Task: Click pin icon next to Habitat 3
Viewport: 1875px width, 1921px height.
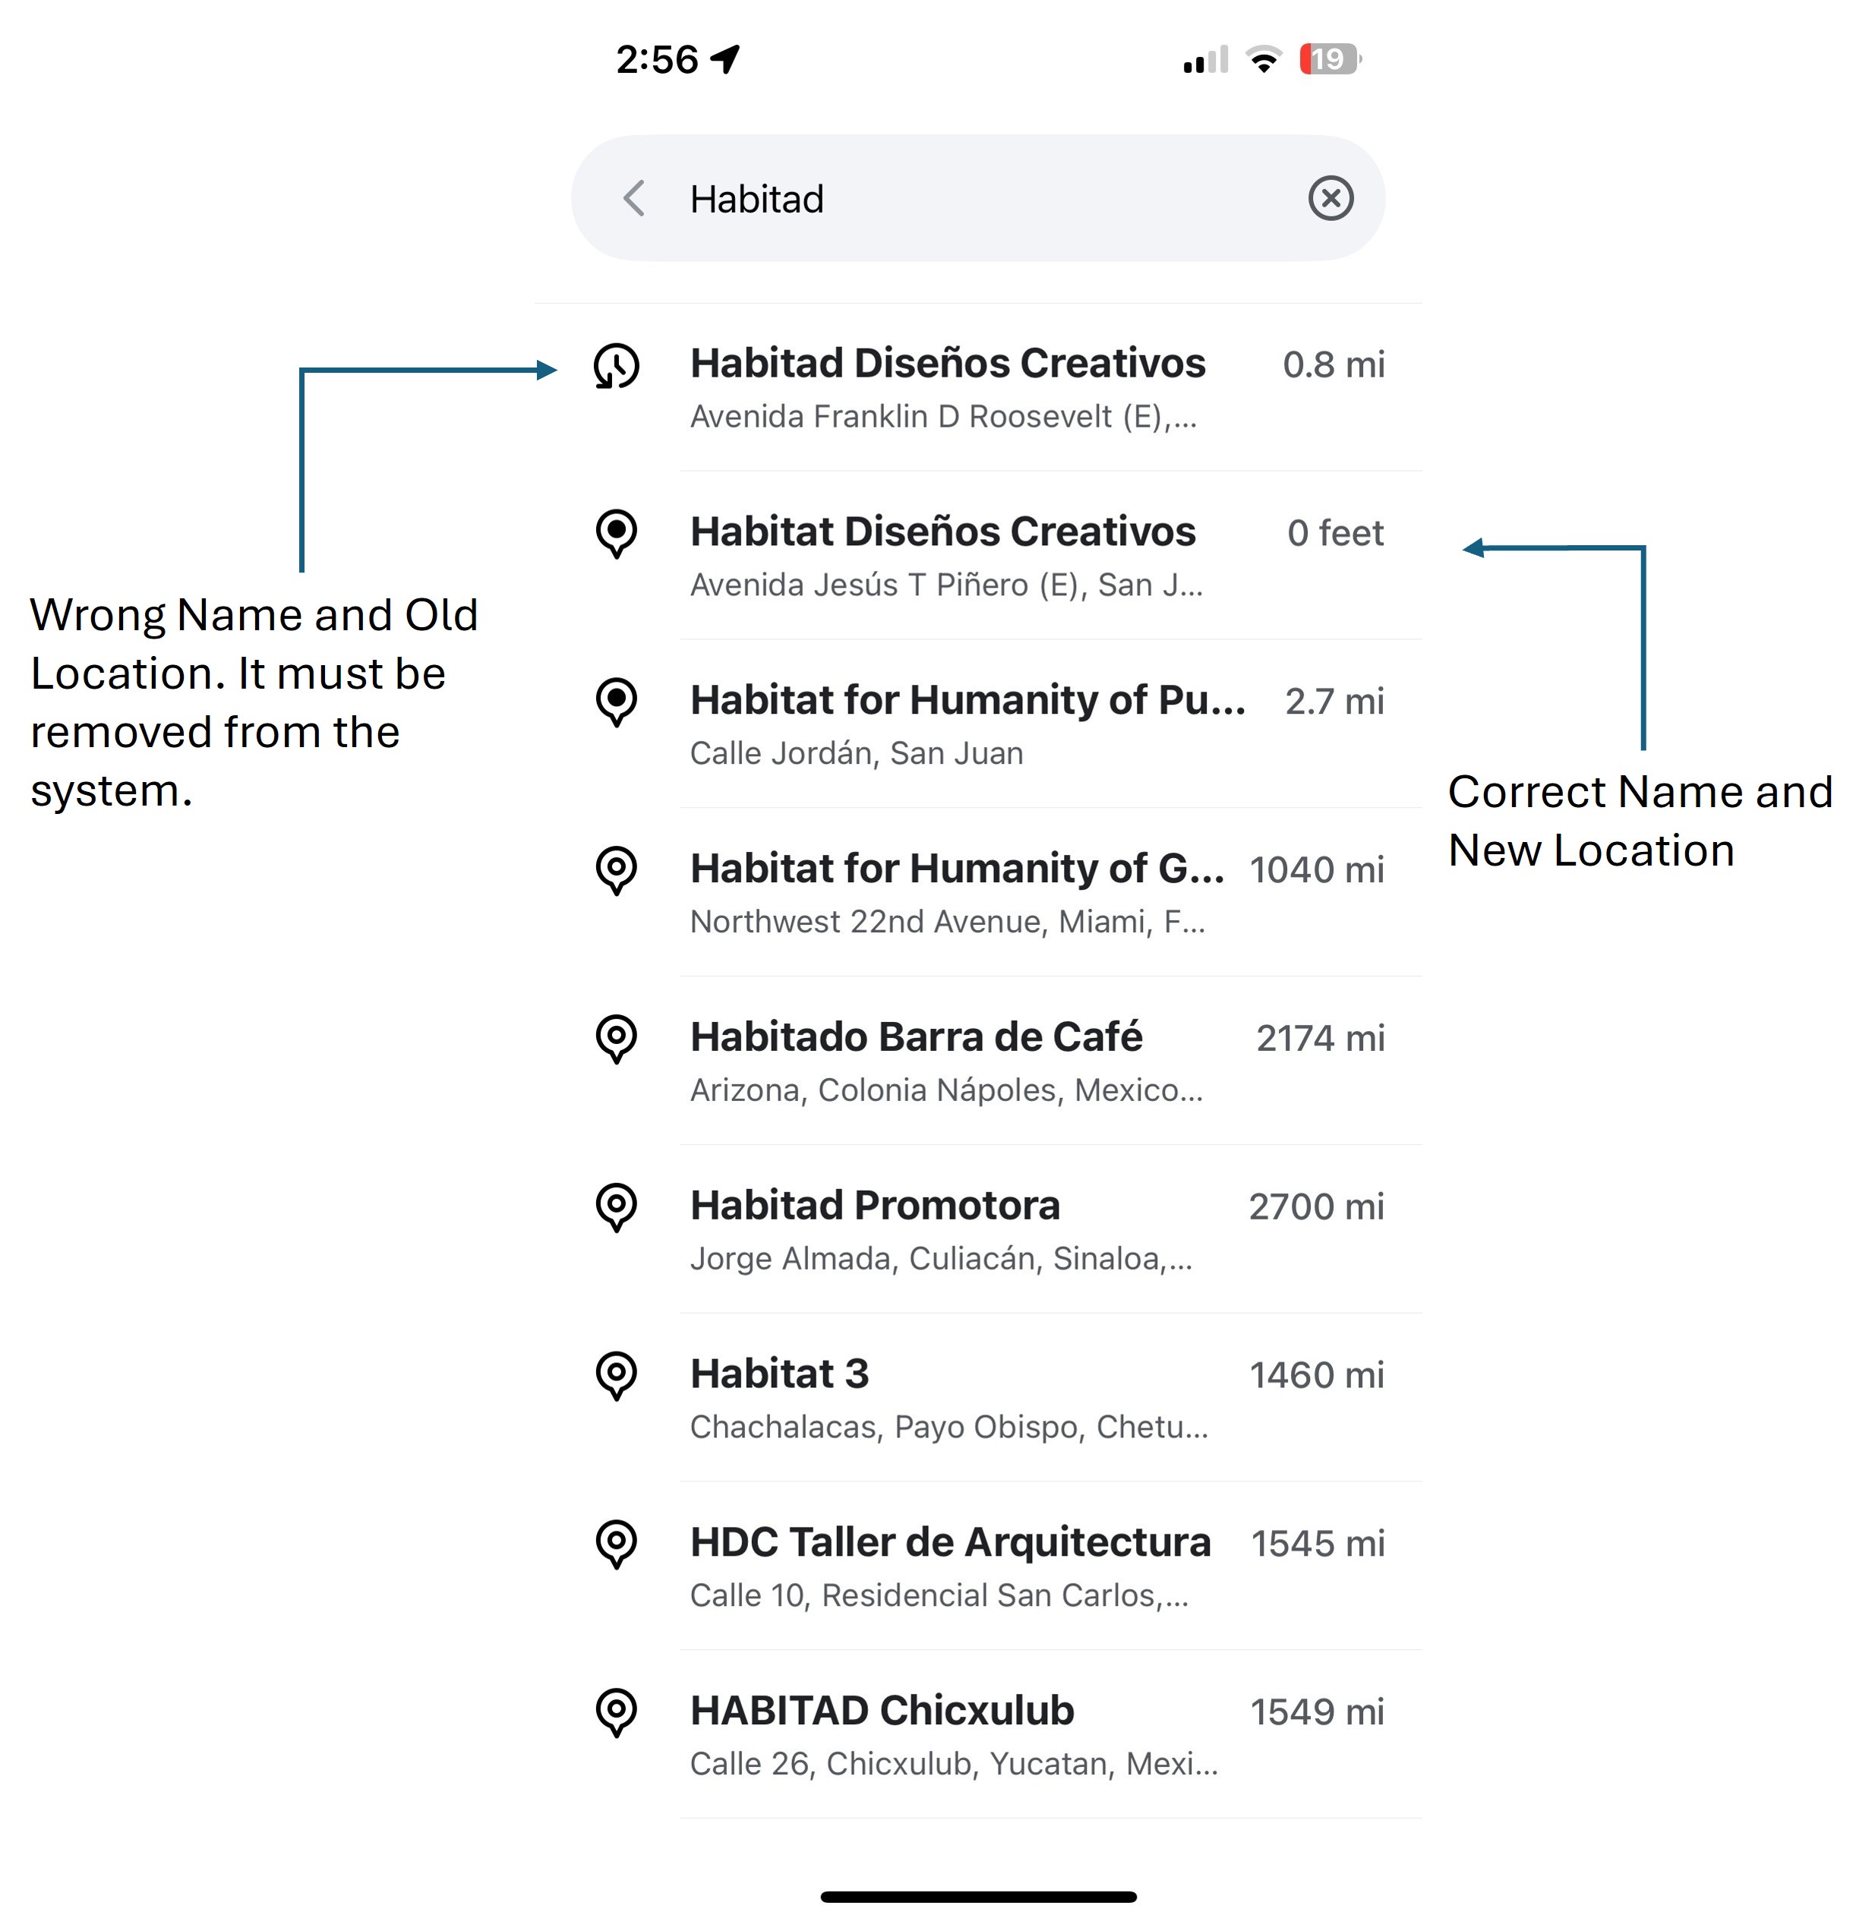Action: click(617, 1376)
